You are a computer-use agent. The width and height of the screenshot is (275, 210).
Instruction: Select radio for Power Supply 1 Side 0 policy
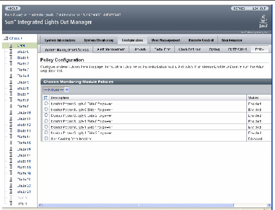tap(46, 121)
